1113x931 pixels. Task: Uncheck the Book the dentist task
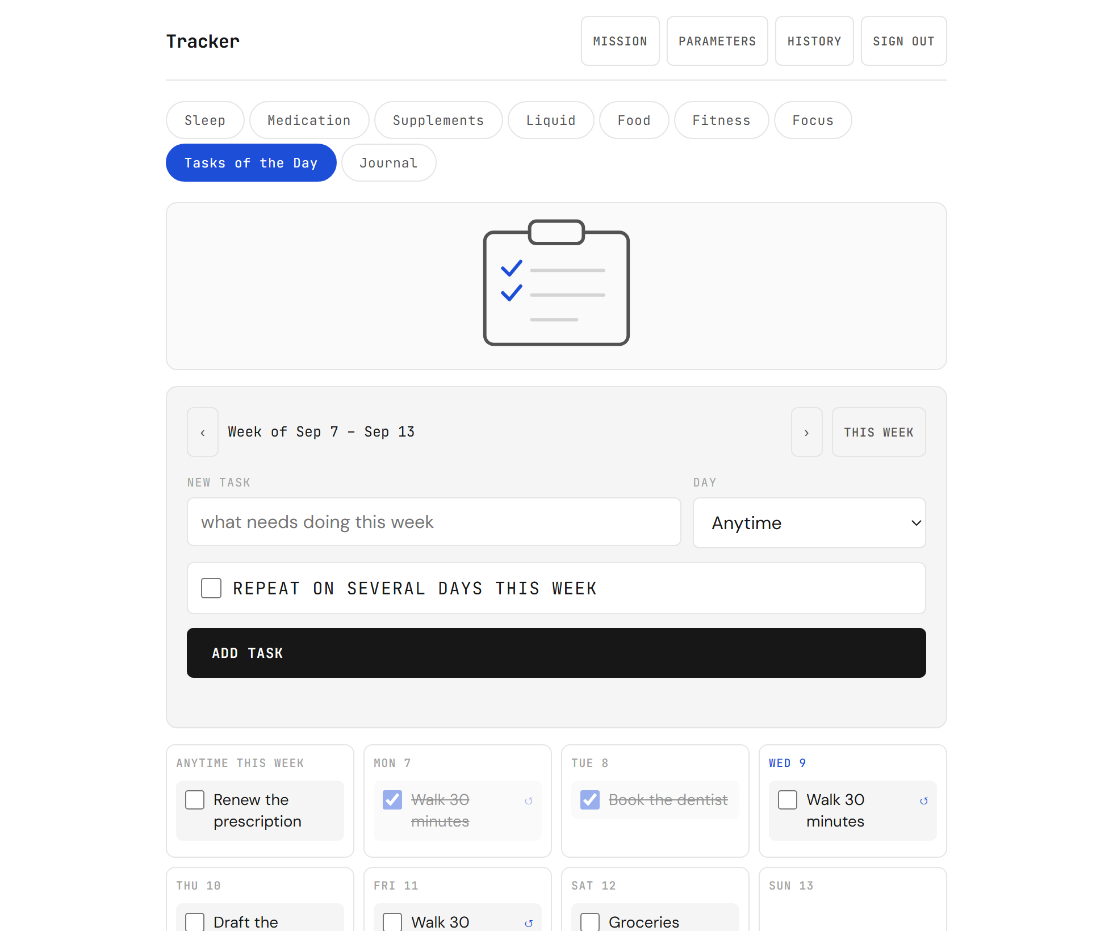[x=590, y=800]
